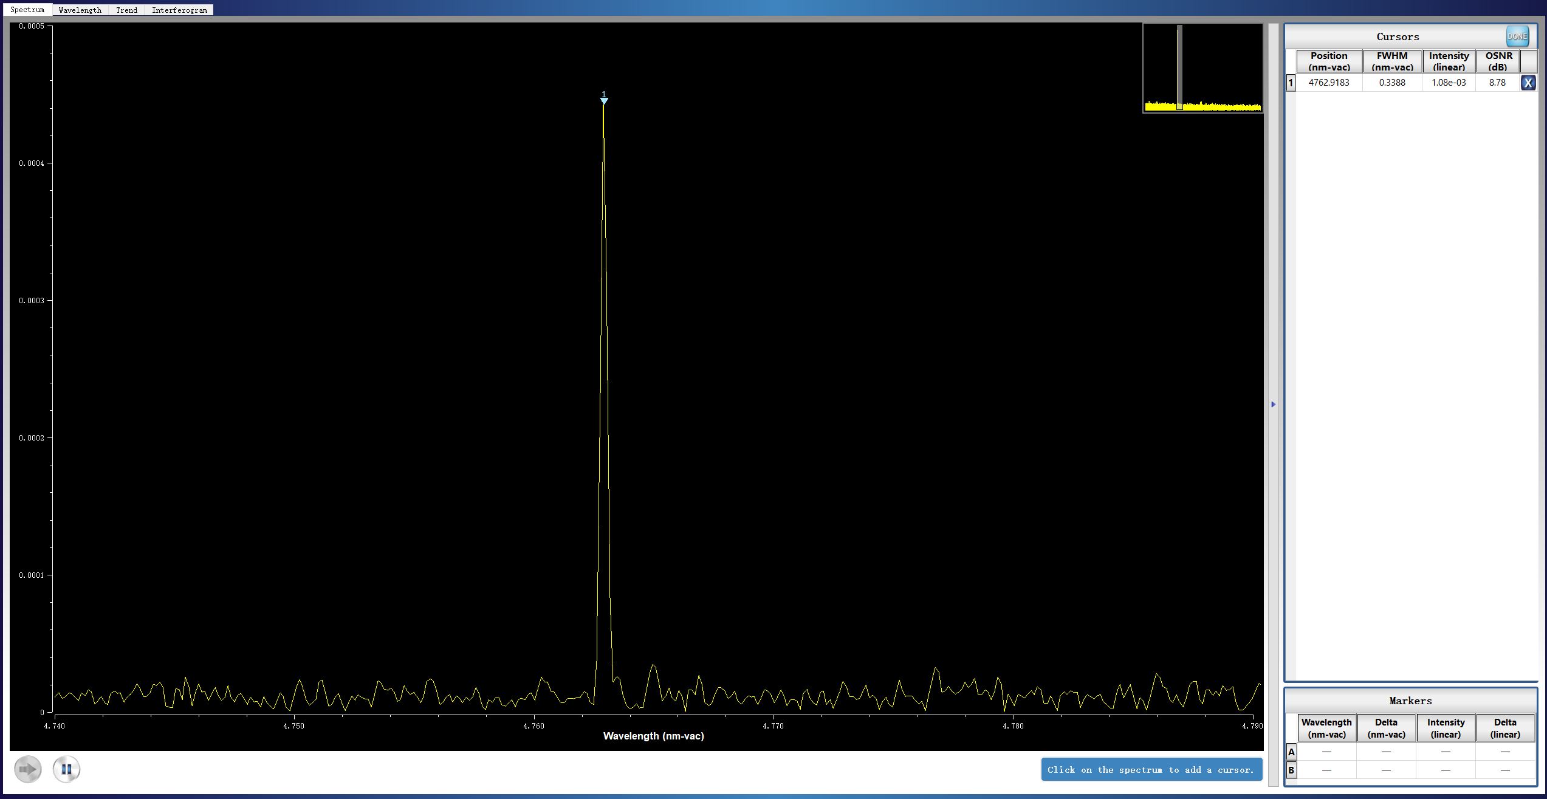Screen dimensions: 1547x799
Task: Select marker row A header
Action: tap(1291, 752)
